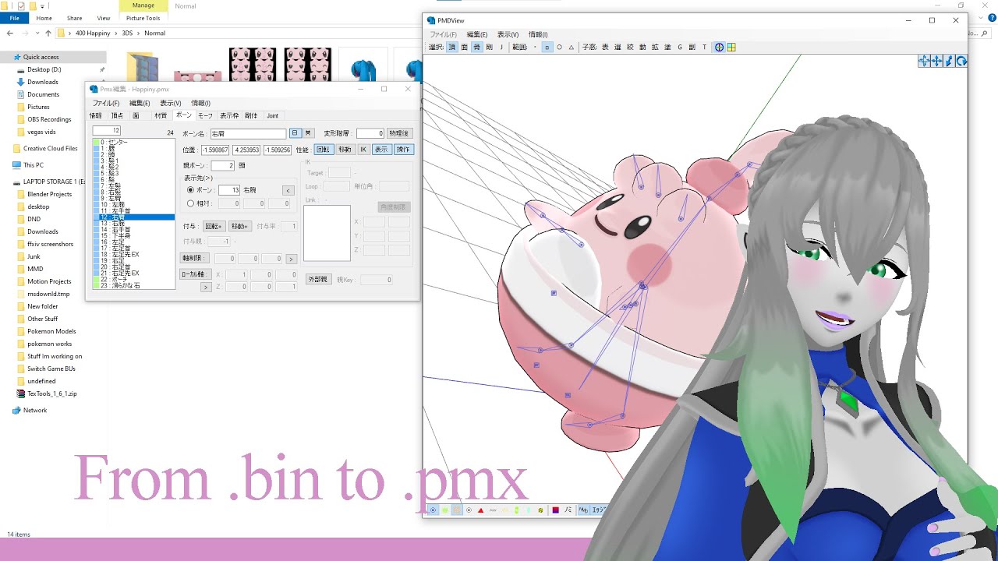
Task: Click the < button beside 右腕
Action: [x=288, y=190]
